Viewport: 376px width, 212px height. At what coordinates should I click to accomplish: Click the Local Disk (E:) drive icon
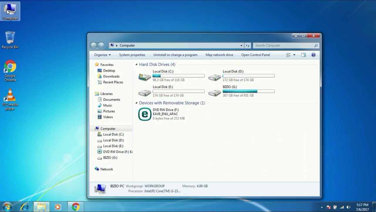pos(145,93)
